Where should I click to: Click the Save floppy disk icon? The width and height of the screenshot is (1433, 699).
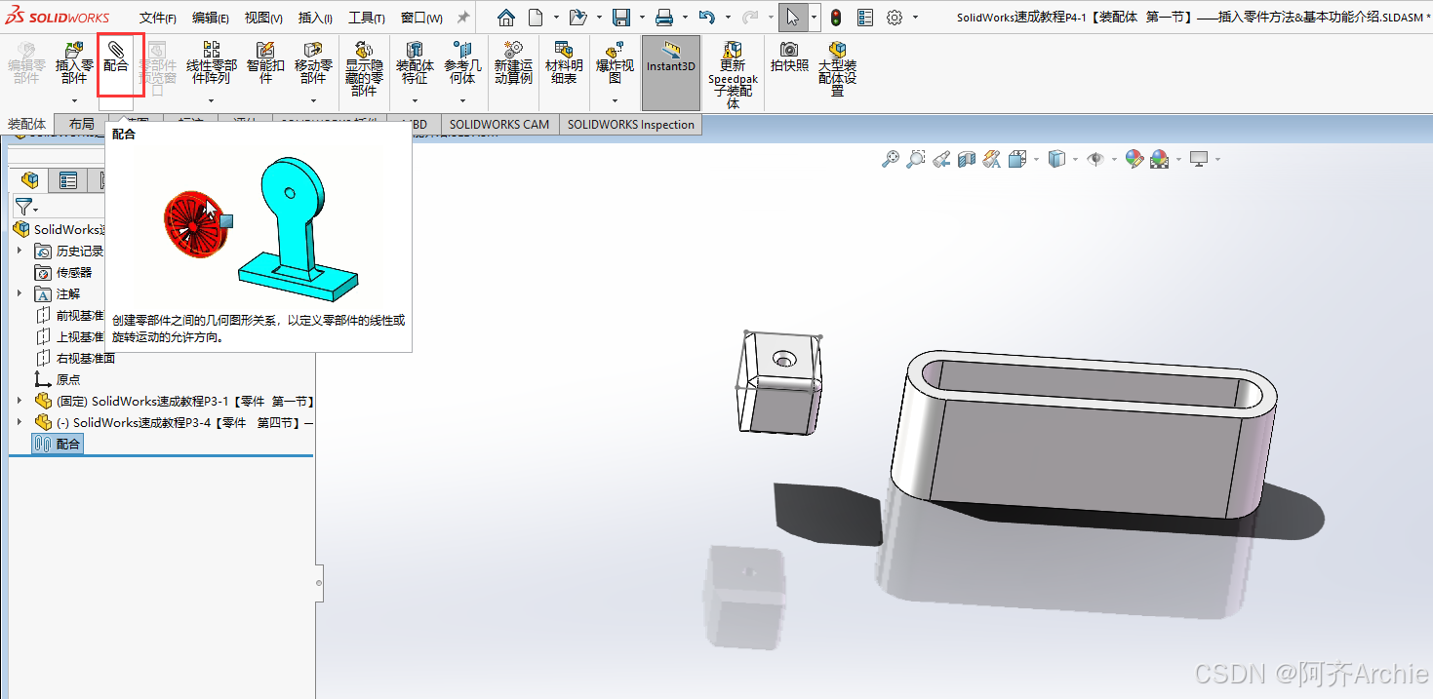621,18
